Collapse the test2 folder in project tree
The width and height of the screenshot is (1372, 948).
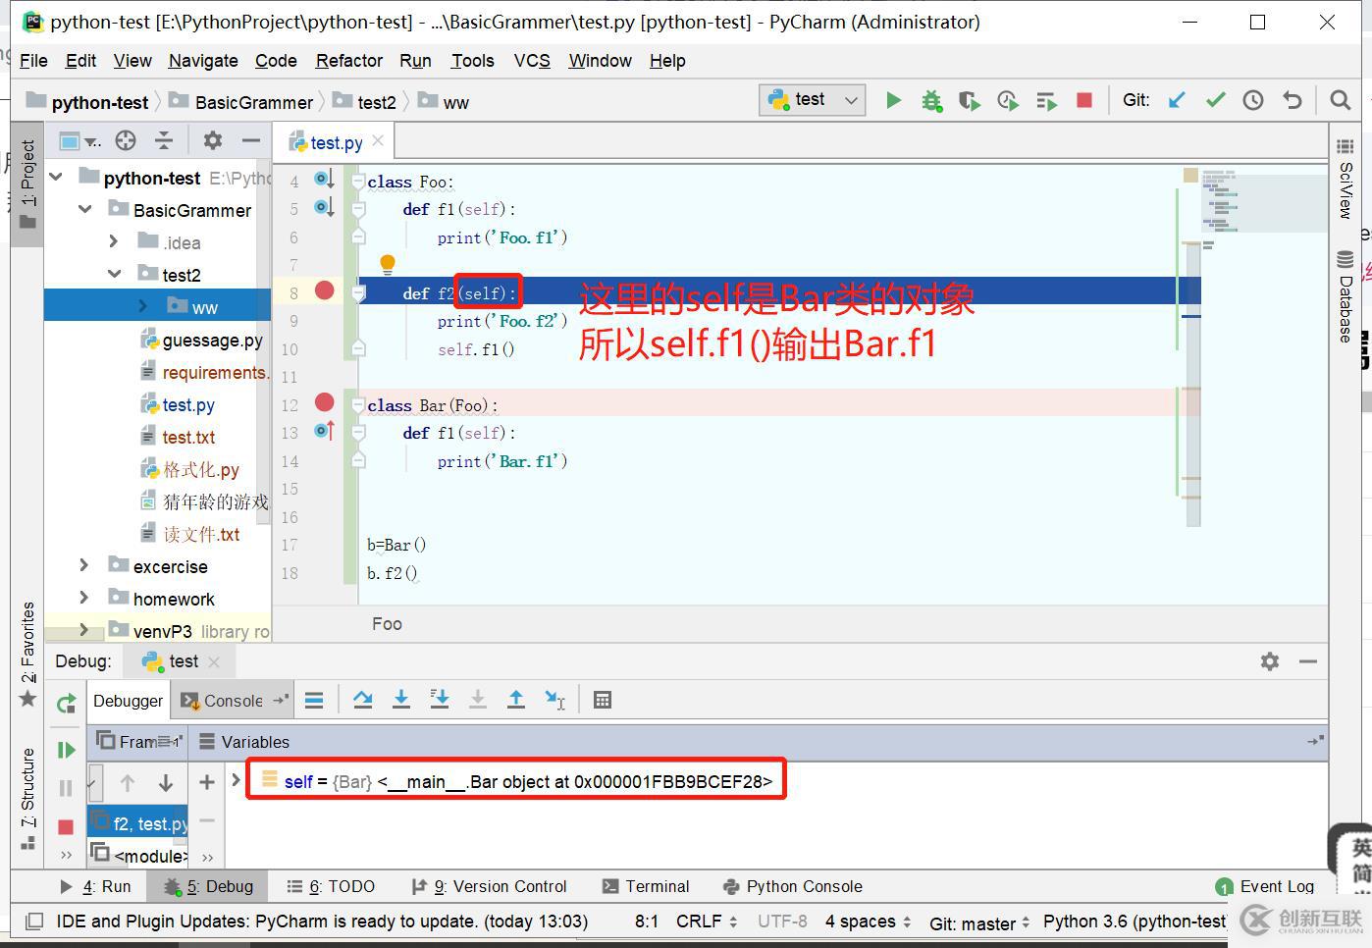pos(115,275)
